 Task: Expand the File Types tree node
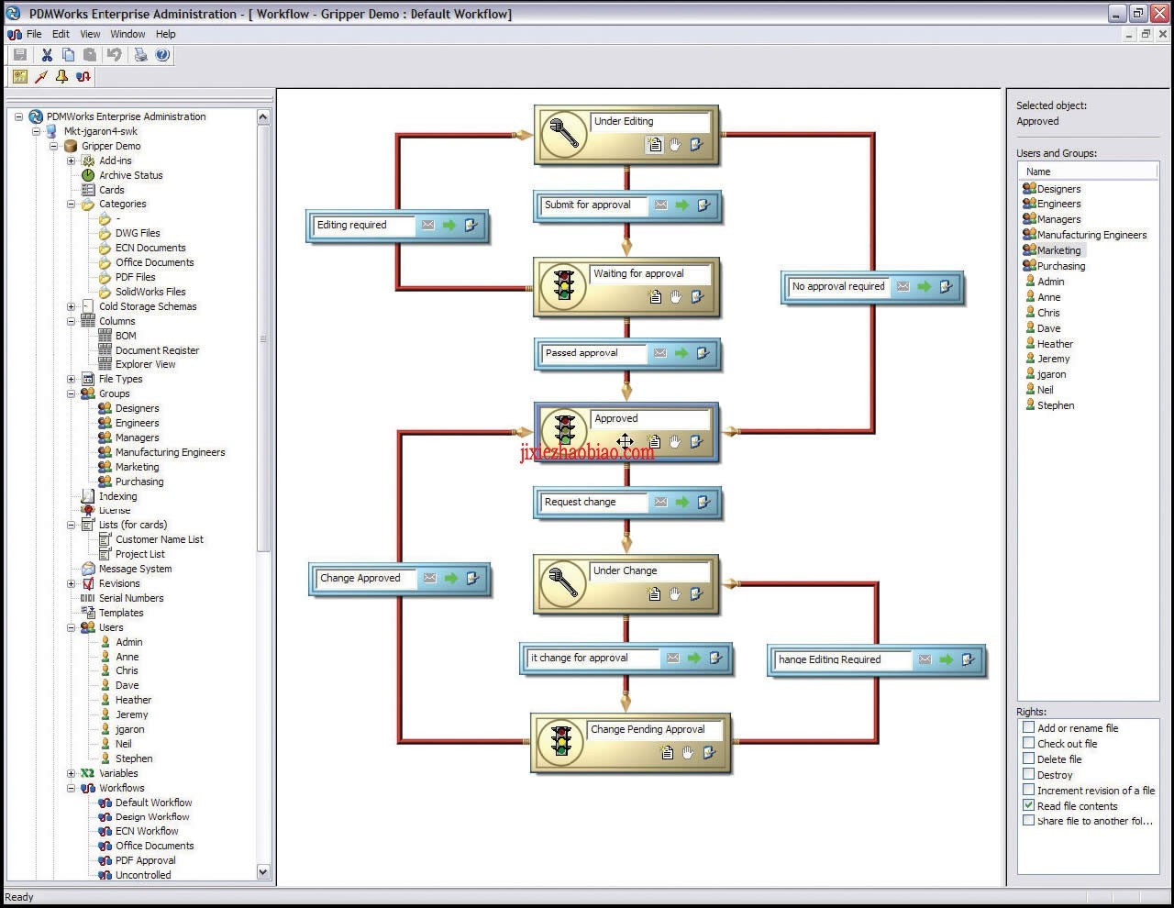click(x=72, y=379)
